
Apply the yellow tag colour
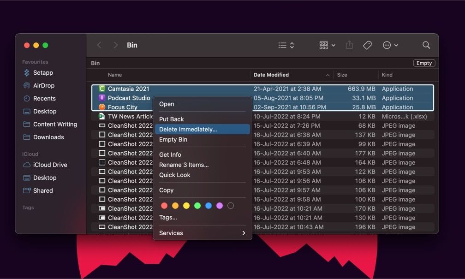pos(186,206)
